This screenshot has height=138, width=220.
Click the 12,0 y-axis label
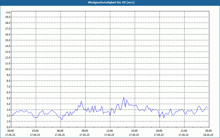pos(8,57)
